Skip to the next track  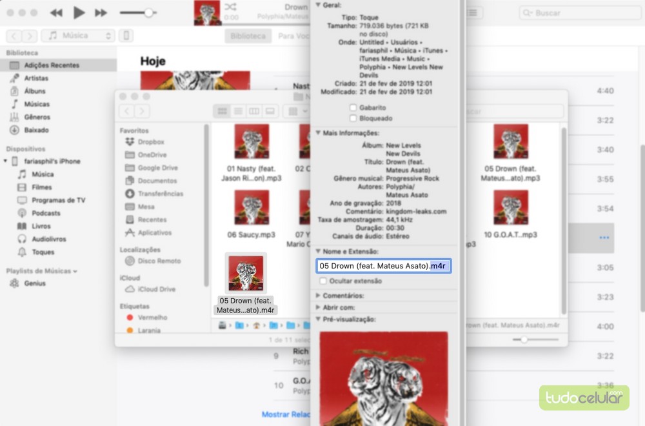point(101,12)
